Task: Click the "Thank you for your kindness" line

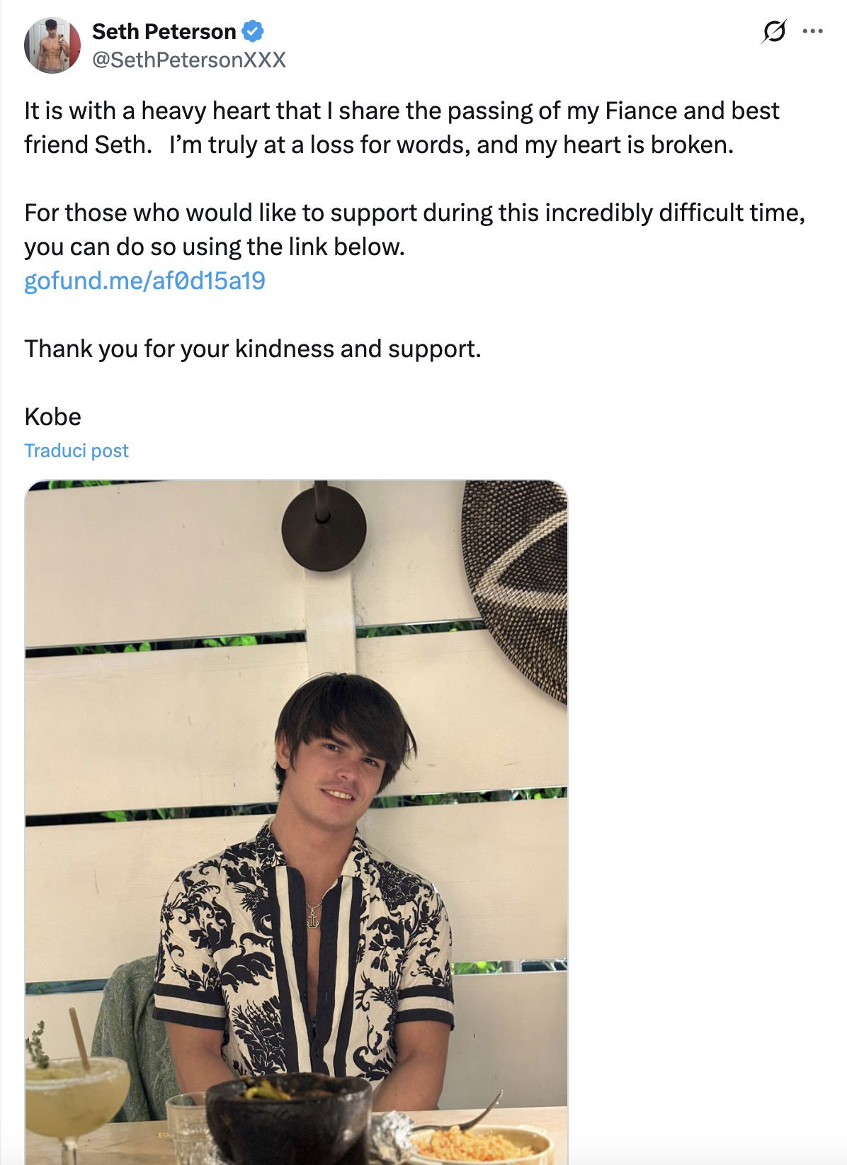Action: click(x=253, y=349)
